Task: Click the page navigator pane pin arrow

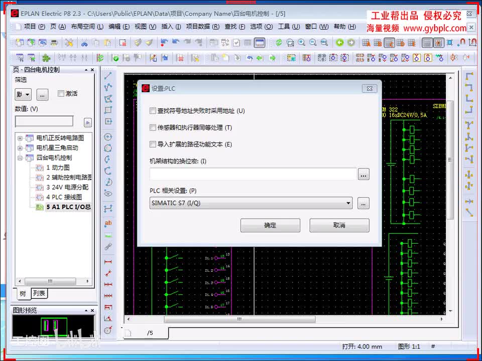Action: pos(86,70)
